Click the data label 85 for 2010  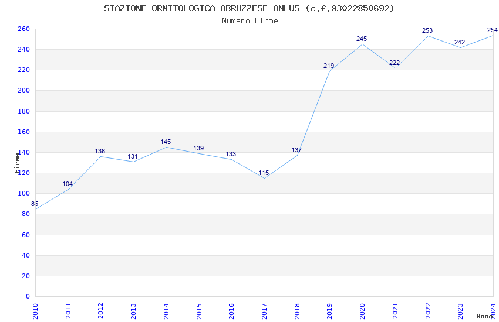[x=35, y=204]
